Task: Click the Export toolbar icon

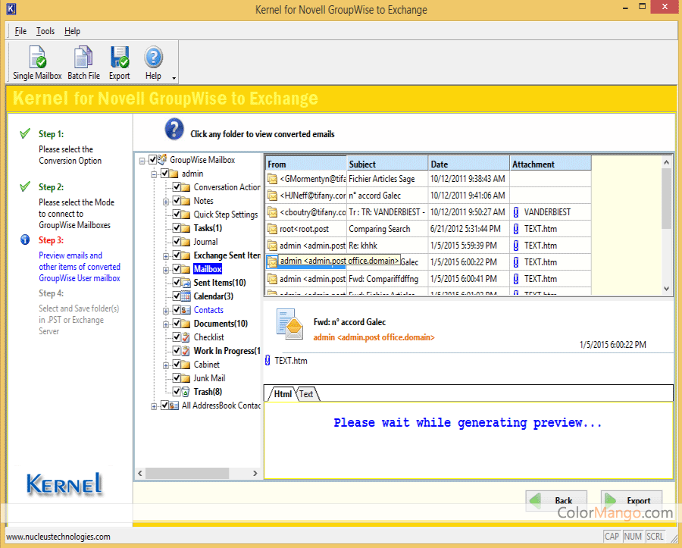Action: coord(119,58)
